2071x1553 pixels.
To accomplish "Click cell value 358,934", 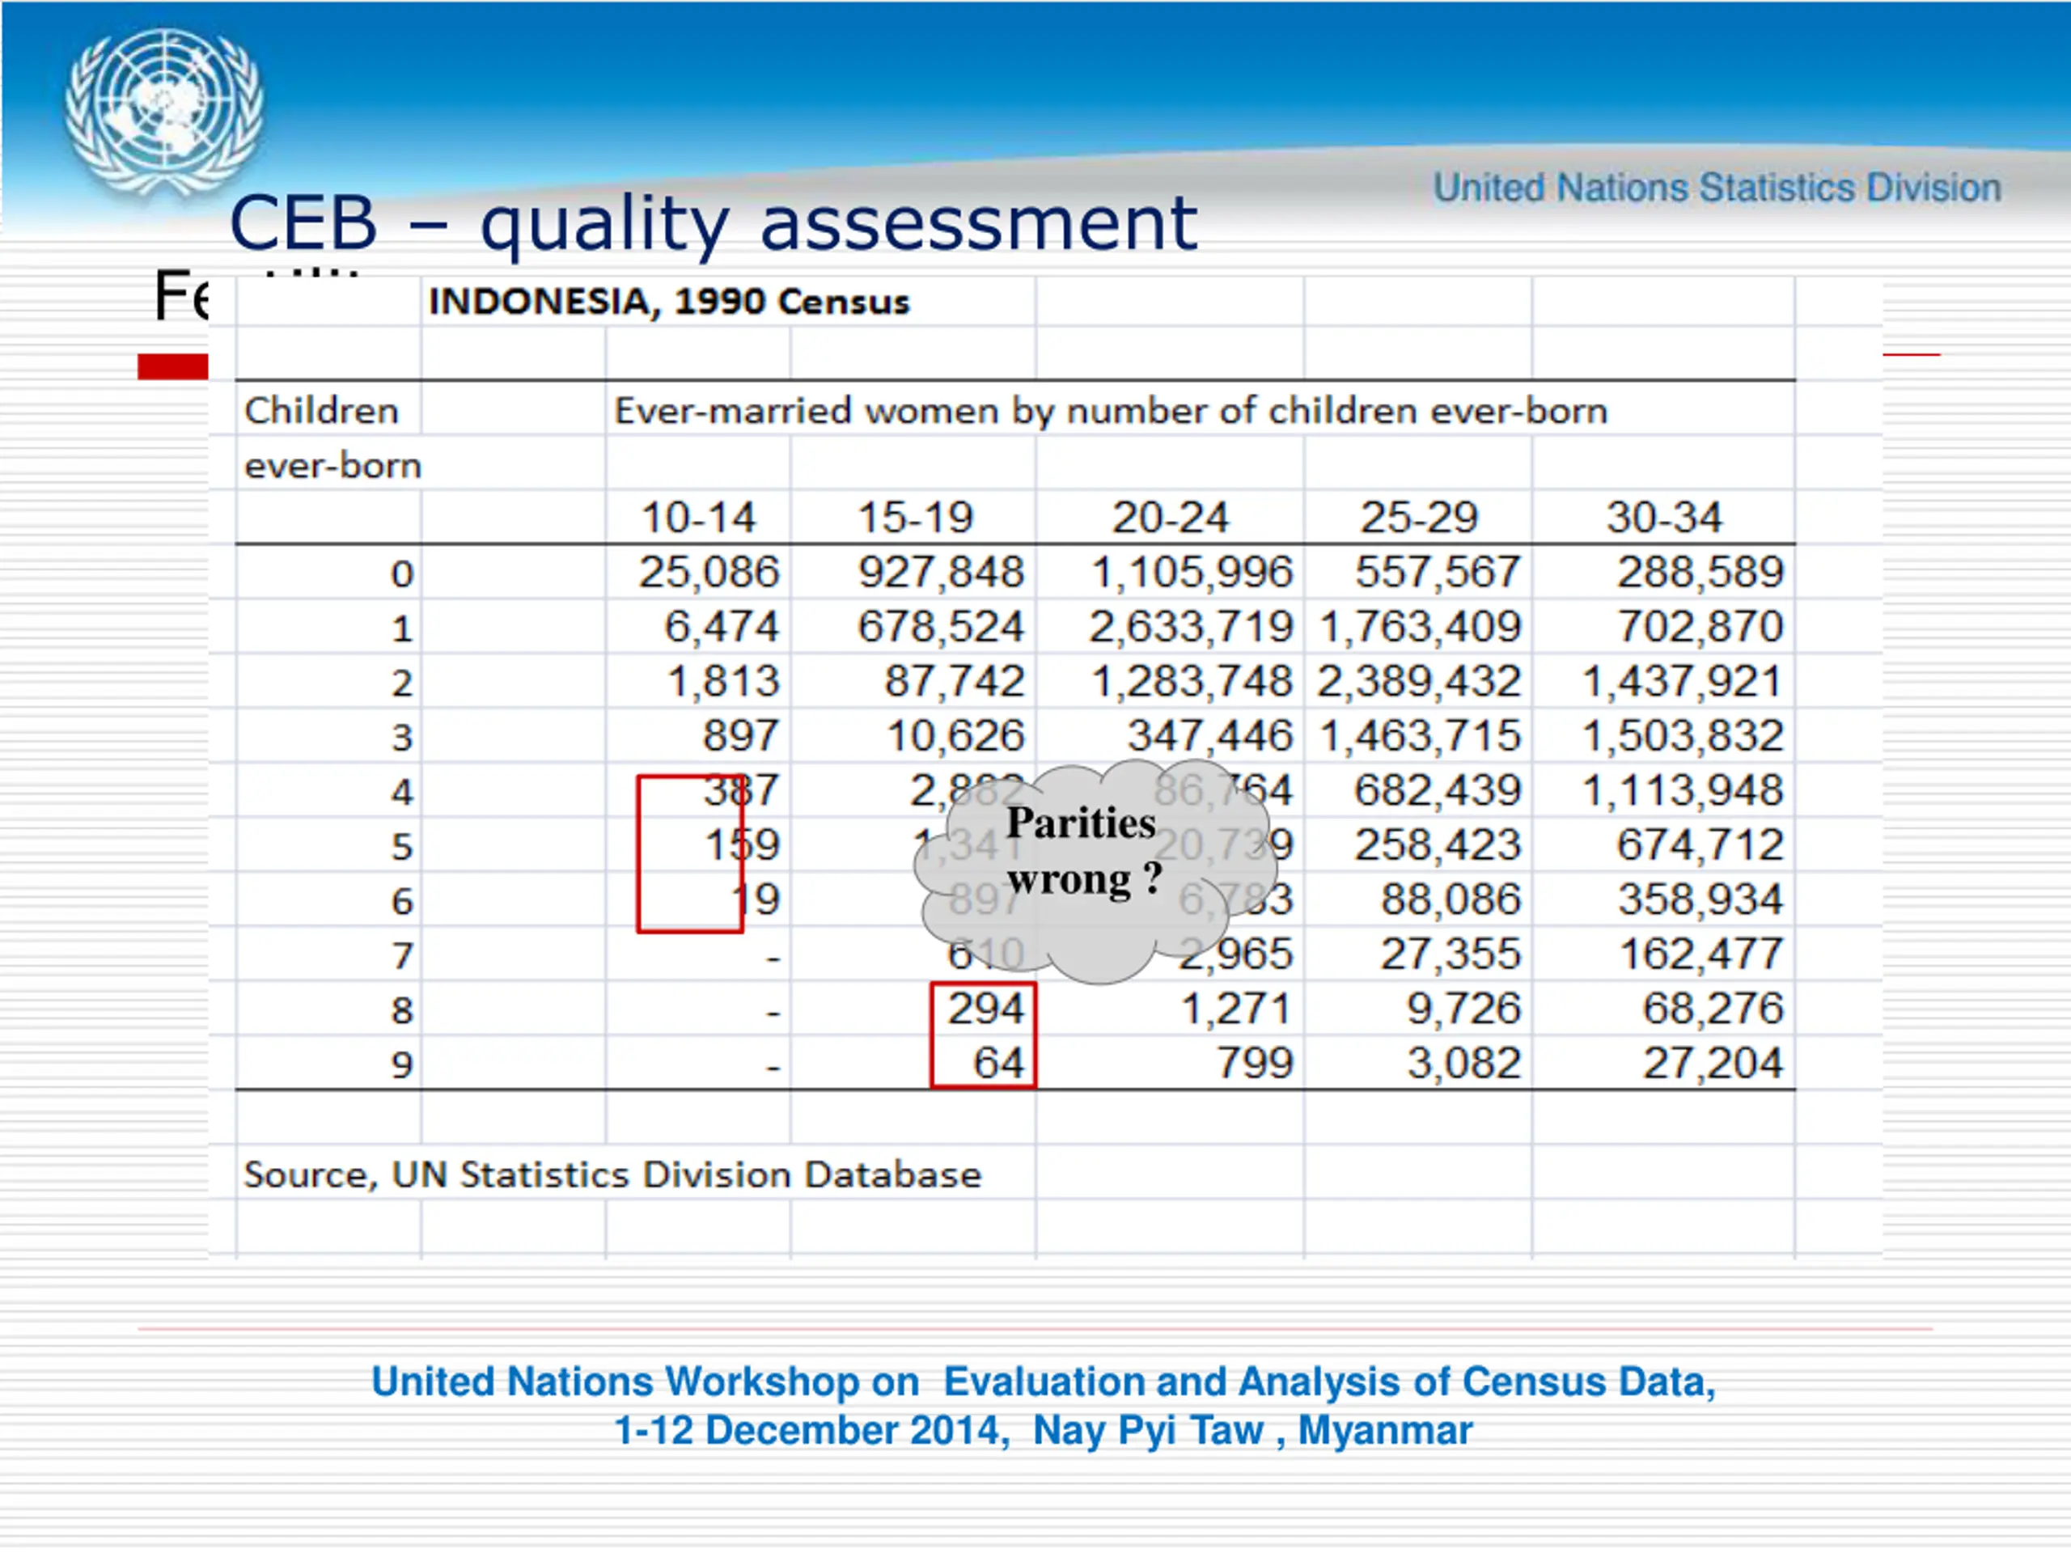I will pos(1700,899).
